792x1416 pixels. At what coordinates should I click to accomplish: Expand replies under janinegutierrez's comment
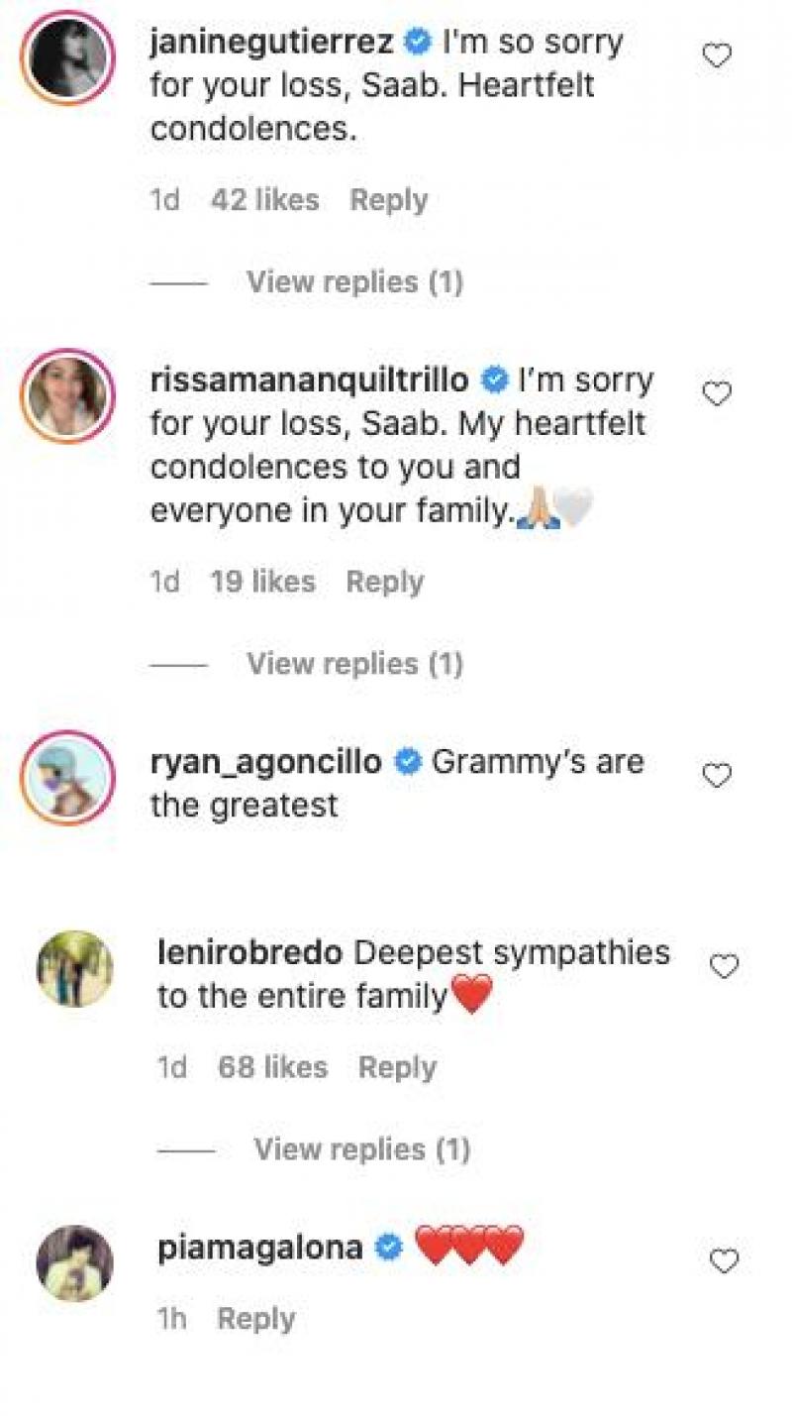[x=354, y=282]
